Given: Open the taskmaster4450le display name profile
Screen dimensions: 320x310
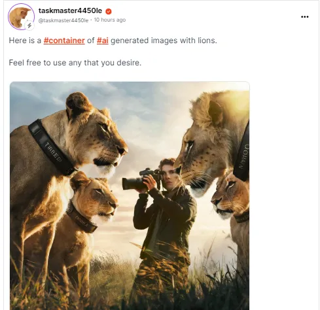Looking at the screenshot, I should pyautogui.click(x=70, y=10).
